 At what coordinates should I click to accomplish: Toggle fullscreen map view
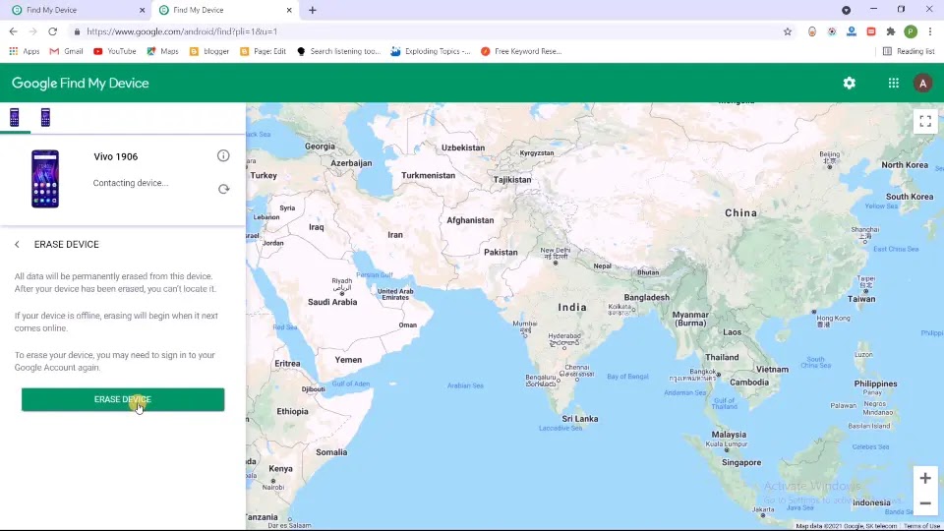pyautogui.click(x=925, y=122)
